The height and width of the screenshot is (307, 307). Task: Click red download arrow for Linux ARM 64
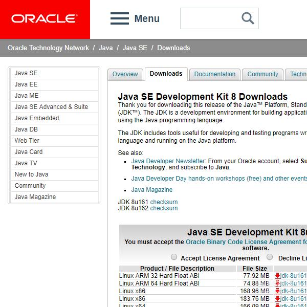[277, 283]
